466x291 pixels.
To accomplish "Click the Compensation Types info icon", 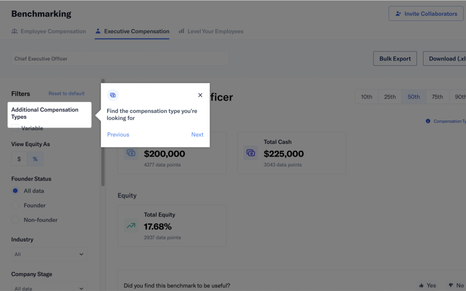I will point(428,121).
